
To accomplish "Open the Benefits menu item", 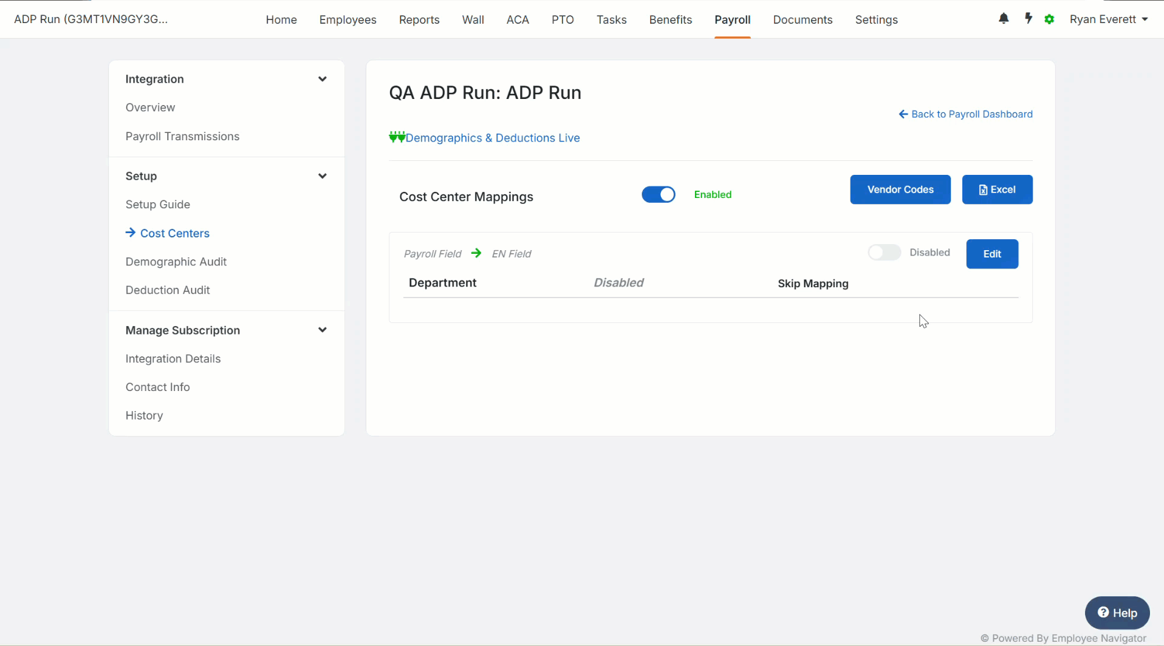I will point(671,19).
